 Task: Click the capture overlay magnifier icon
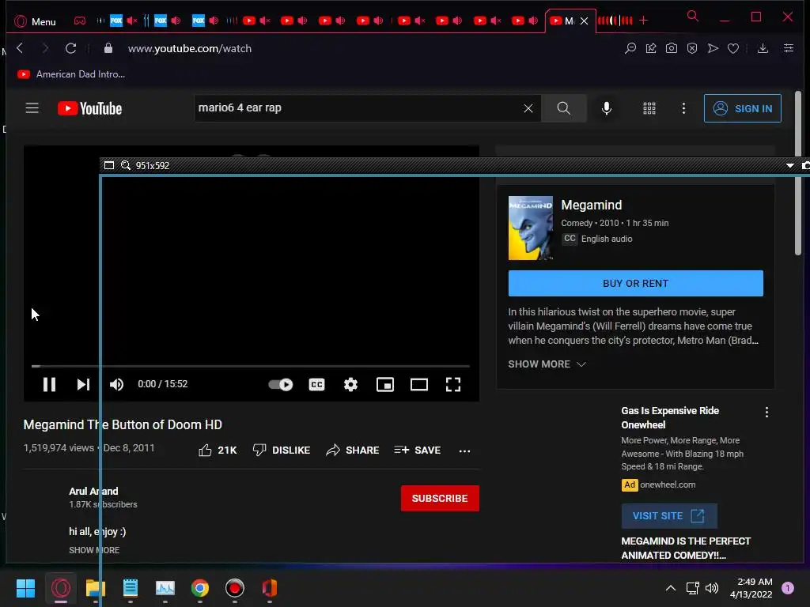126,165
